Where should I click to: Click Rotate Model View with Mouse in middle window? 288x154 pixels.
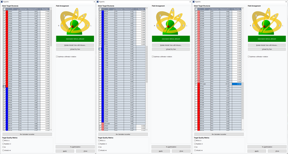[x=171, y=45]
